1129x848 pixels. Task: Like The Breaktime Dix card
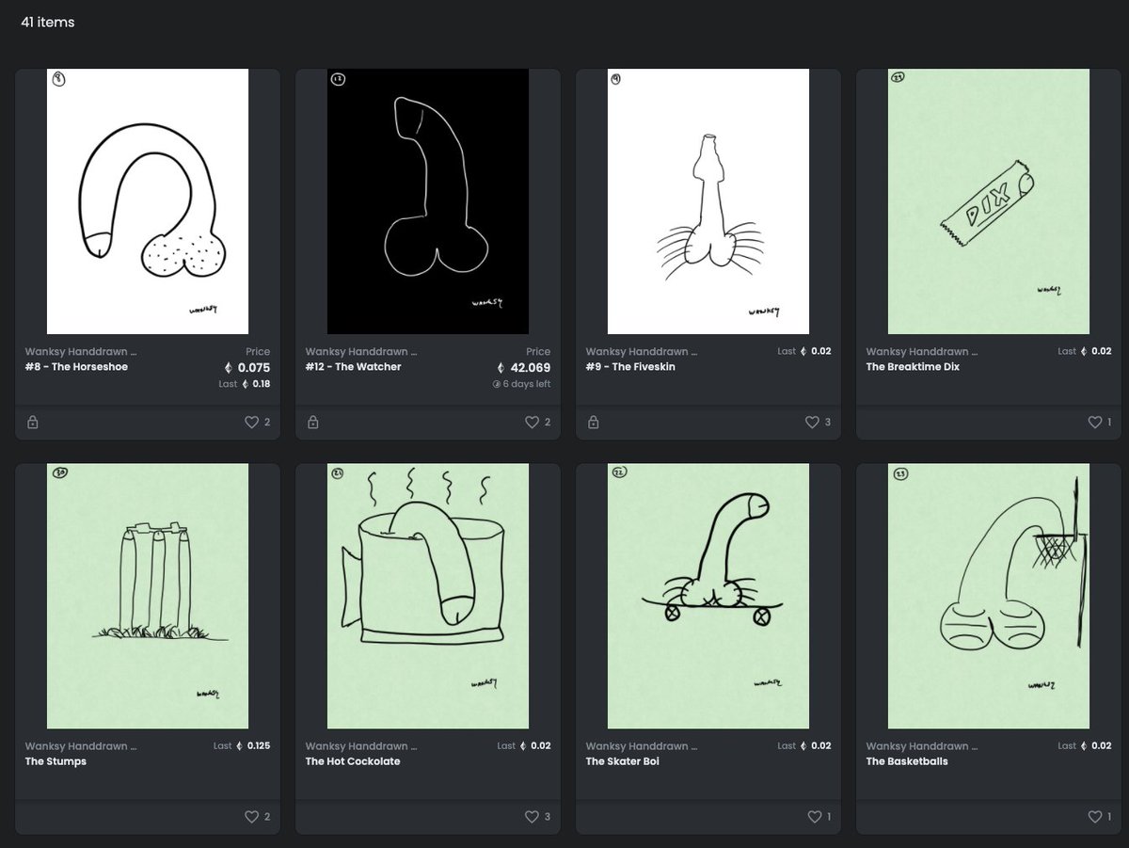pos(1094,423)
